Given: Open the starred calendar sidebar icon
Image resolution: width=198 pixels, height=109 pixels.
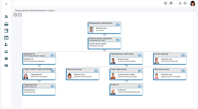Looking at the screenshot, I should tap(6, 38).
